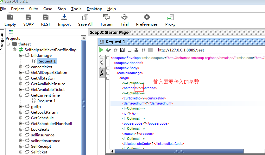Switch to the SoapUI Starter Page tab
This screenshot has height=155, width=265.
(x=109, y=32)
